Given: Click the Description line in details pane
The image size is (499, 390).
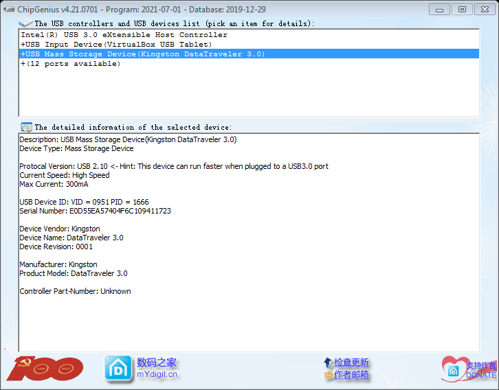Looking at the screenshot, I should coord(128,139).
